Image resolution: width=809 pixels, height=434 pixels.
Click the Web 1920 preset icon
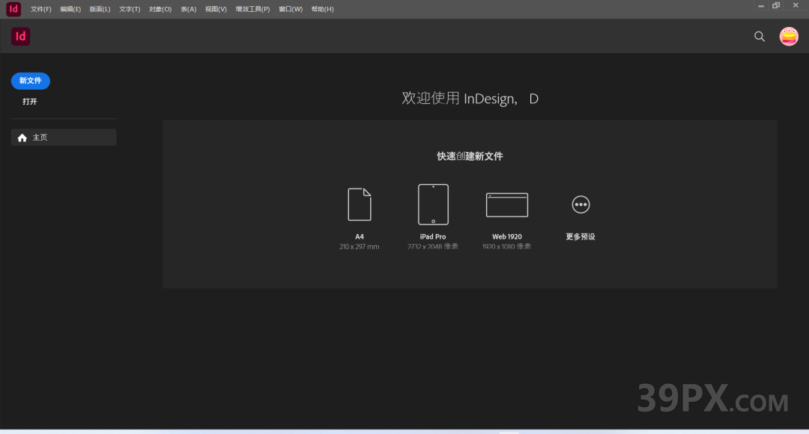coord(506,204)
